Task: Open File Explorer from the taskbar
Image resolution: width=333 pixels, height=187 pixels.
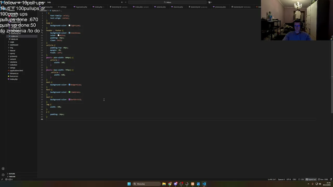Action: 164,184
